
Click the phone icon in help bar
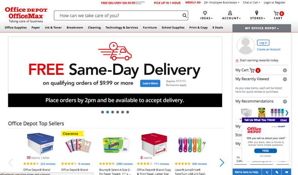click(x=267, y=172)
